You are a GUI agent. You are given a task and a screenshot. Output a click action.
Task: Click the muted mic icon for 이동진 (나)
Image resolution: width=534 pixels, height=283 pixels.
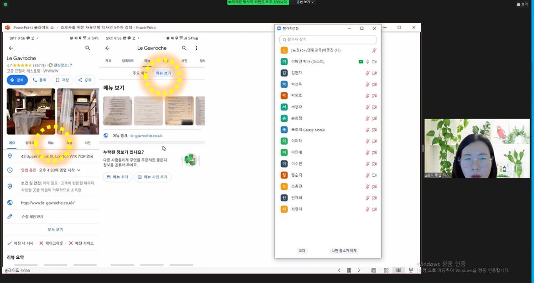tap(374, 50)
